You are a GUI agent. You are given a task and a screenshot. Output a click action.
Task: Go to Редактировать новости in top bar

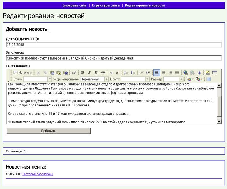tap(145, 5)
